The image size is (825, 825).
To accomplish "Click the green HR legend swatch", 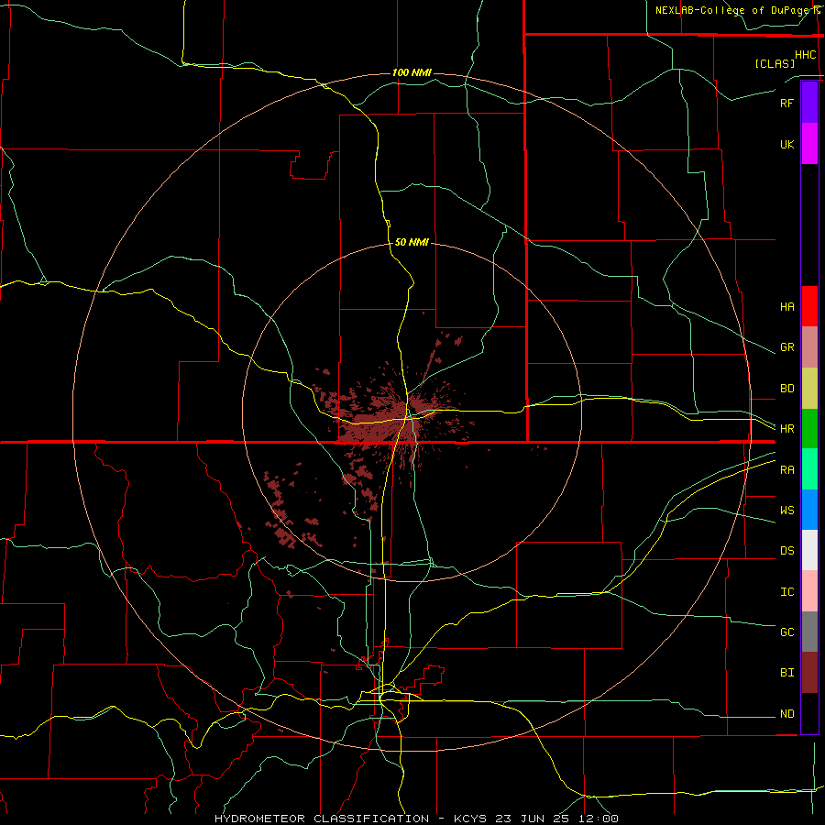I will click(809, 429).
